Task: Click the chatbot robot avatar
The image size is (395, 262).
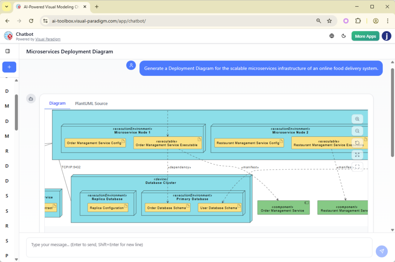Action: (x=31, y=99)
